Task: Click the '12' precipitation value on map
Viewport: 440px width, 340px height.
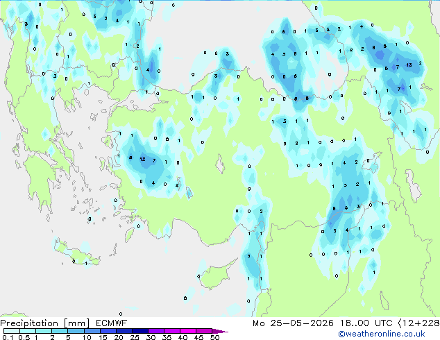Action: [142, 160]
